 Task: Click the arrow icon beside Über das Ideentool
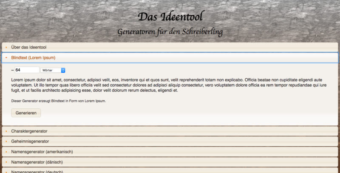coord(6,47)
